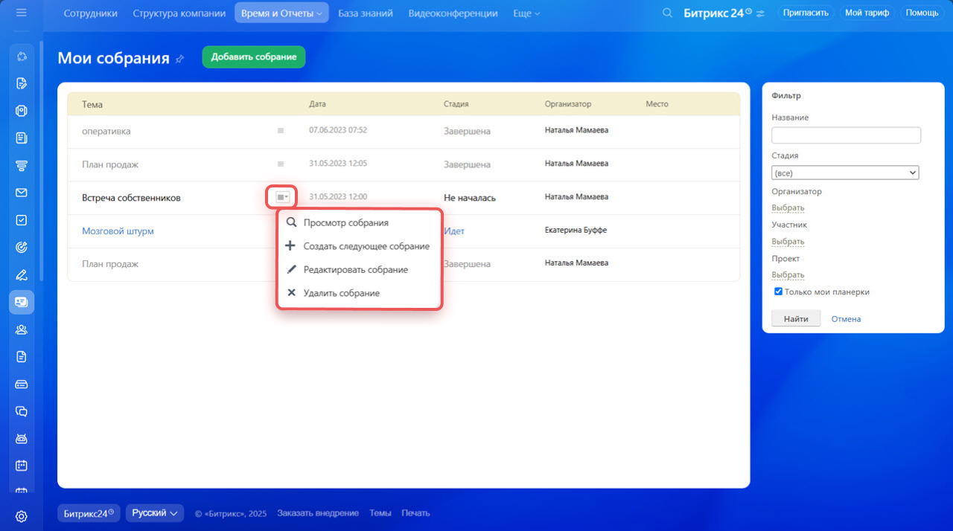953x531 pixels.
Task: Expand the Время и Отчеты dropdown tab
Action: pos(281,13)
